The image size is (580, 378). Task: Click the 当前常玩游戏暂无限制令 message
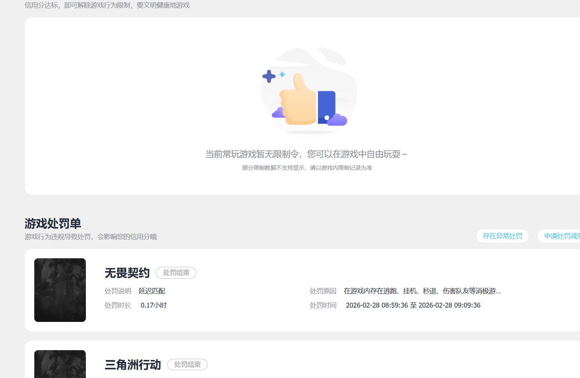pos(306,154)
